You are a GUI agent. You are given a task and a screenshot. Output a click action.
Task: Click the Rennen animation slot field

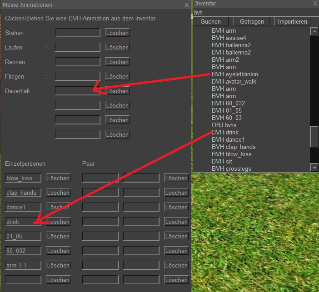(77, 62)
